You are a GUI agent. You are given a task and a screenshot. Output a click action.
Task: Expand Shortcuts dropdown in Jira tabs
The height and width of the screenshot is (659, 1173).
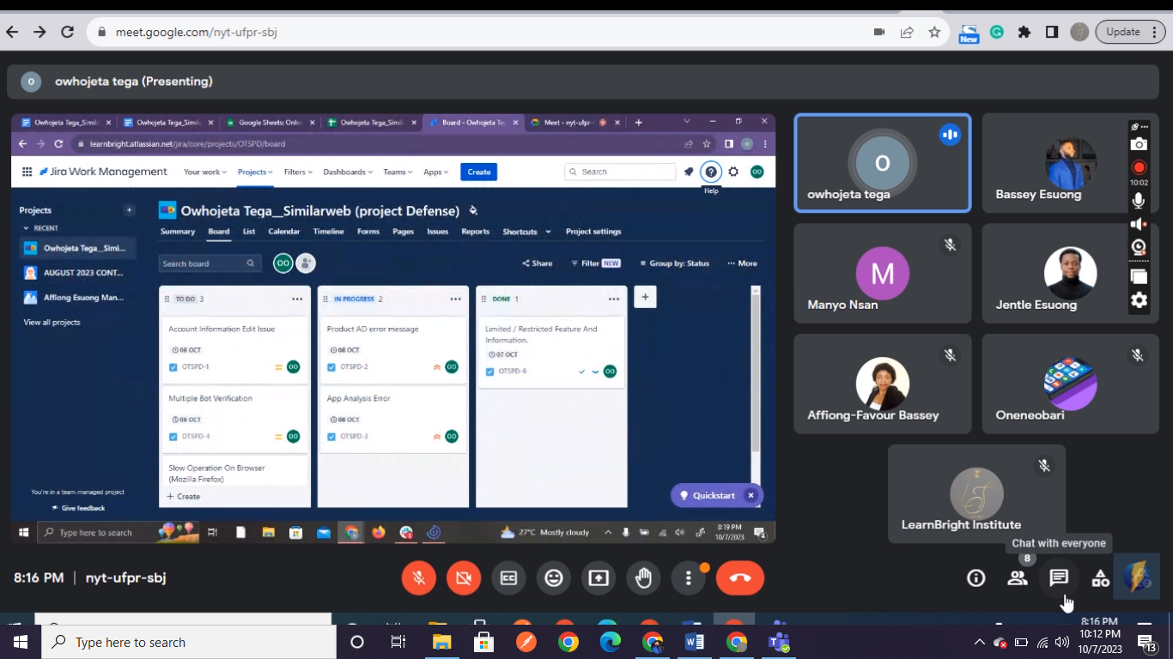pyautogui.click(x=526, y=232)
